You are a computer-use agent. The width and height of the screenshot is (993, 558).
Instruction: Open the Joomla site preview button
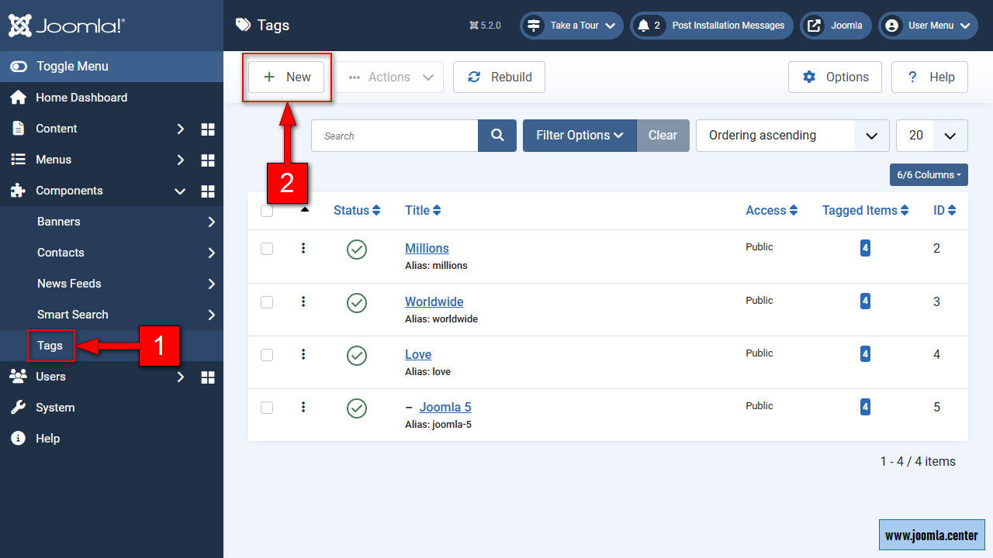(x=836, y=26)
